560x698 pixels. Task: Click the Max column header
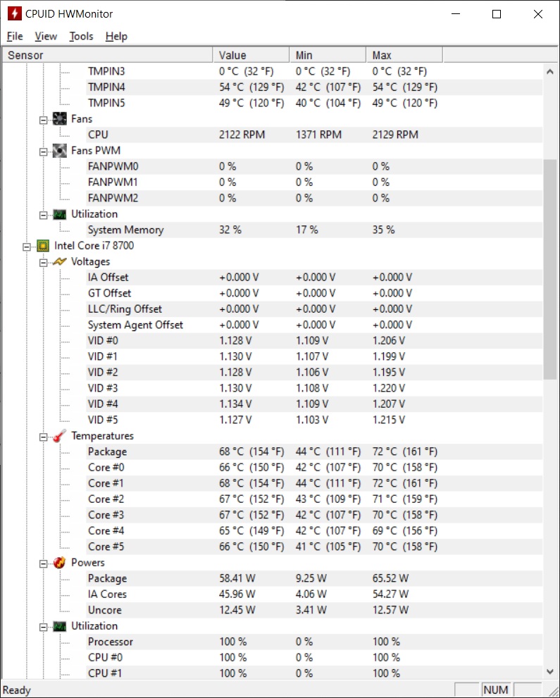click(404, 55)
